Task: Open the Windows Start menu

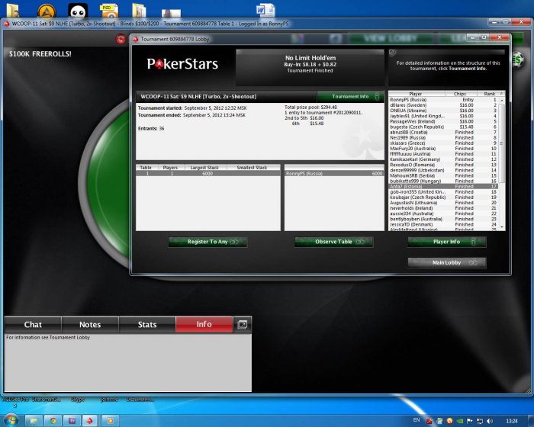Action: click(x=10, y=421)
